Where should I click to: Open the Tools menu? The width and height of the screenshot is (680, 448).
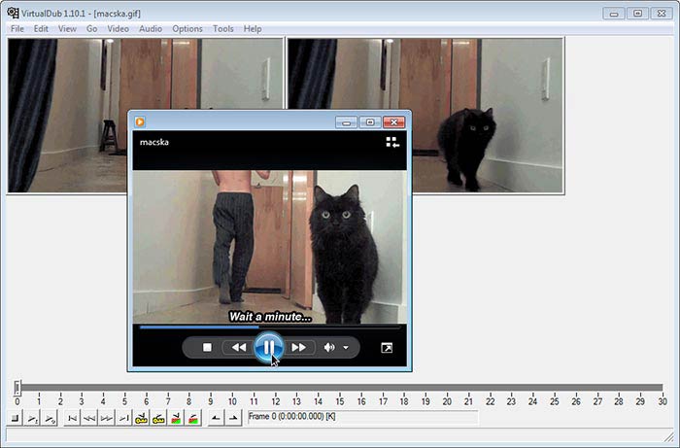pyautogui.click(x=223, y=29)
